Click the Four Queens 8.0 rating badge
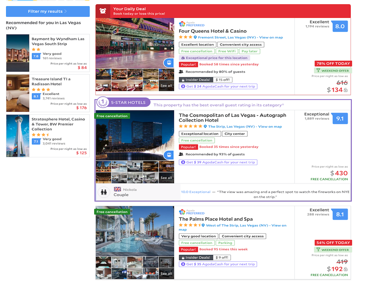Viewport: 377px width, 283px height. 340,26
